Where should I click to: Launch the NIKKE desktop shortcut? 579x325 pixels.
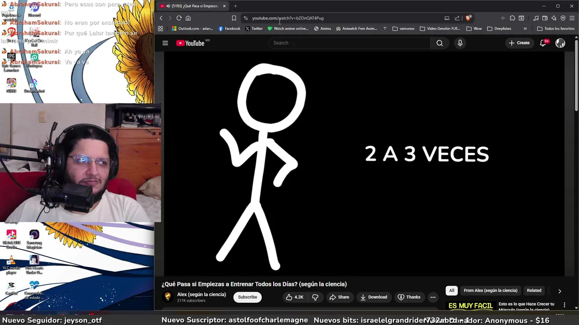(11, 85)
